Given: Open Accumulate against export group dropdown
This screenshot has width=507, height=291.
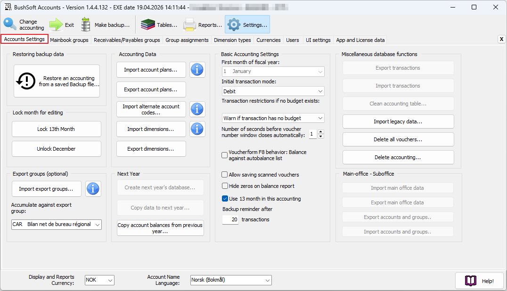Looking at the screenshot, I should click(56, 225).
